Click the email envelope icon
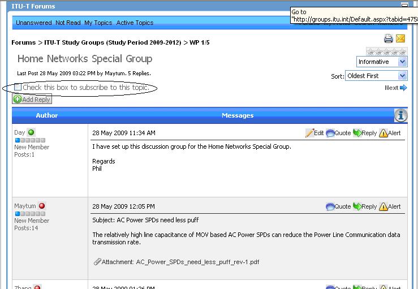This screenshot has height=289, width=418. click(x=400, y=38)
